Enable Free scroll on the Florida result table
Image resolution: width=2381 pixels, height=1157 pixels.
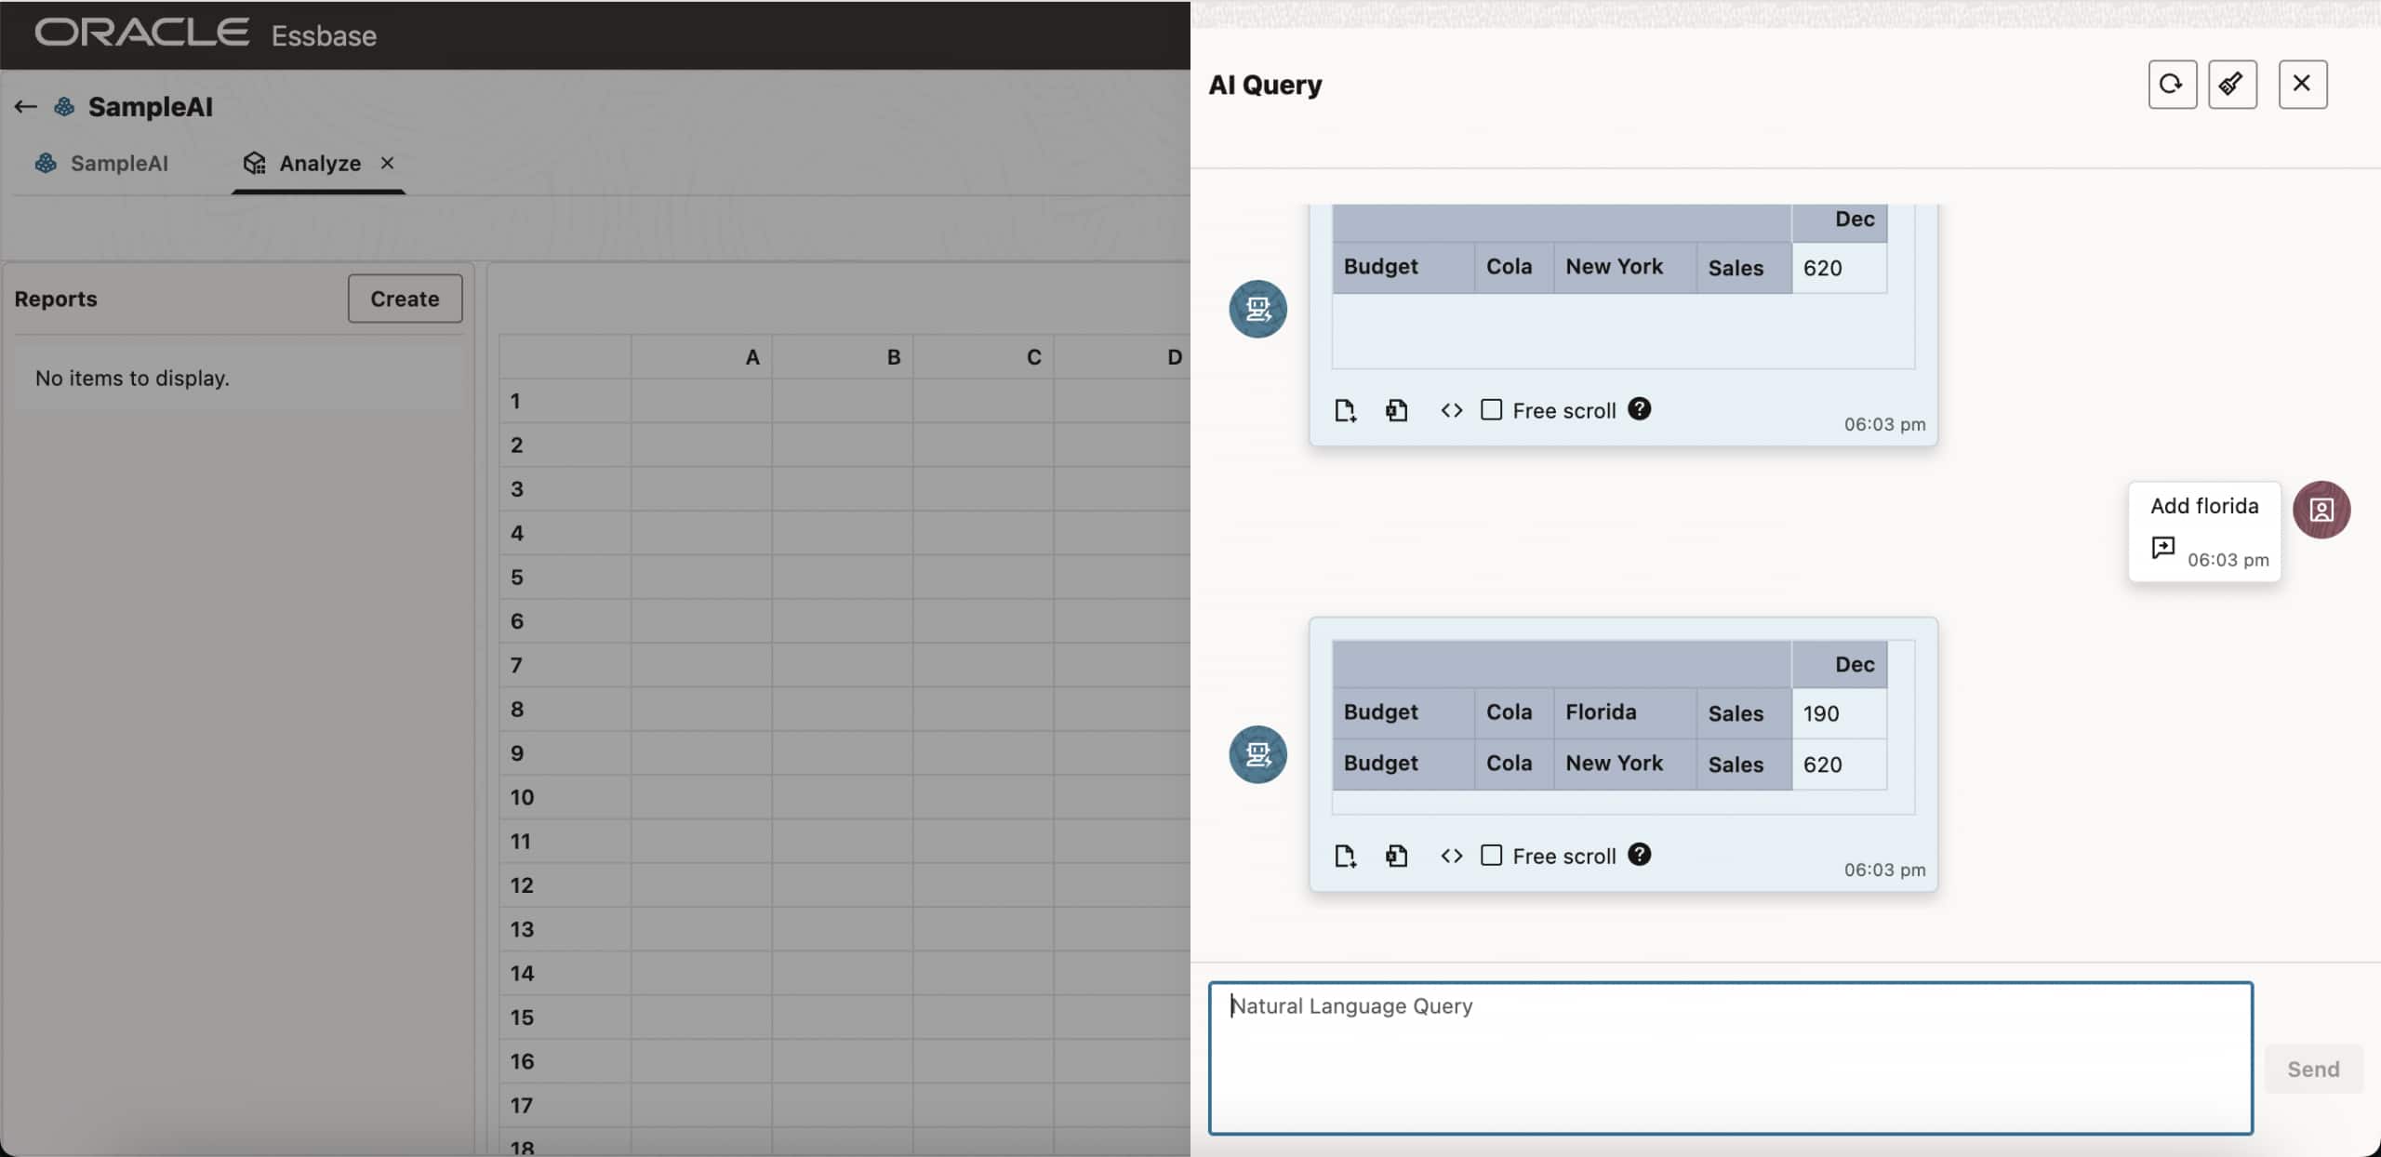(x=1492, y=855)
